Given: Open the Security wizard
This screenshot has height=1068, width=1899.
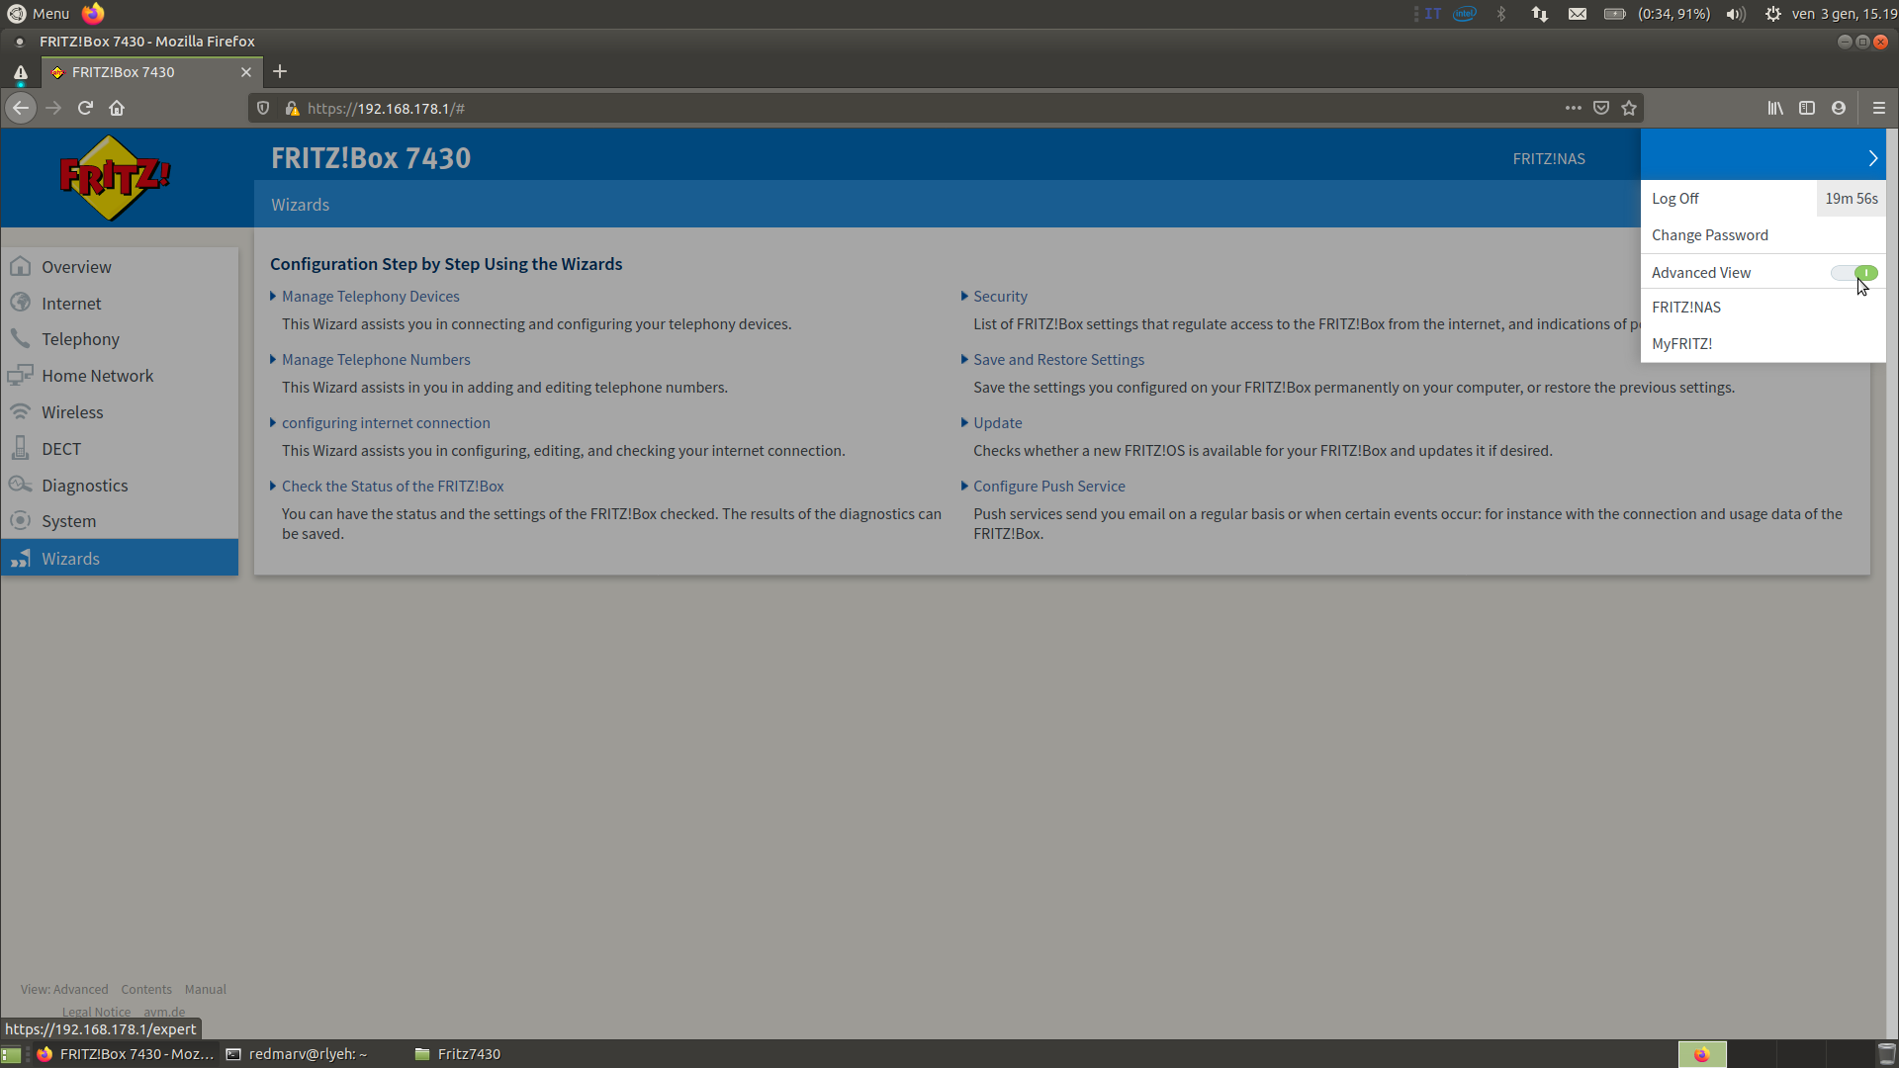Looking at the screenshot, I should click(1000, 297).
